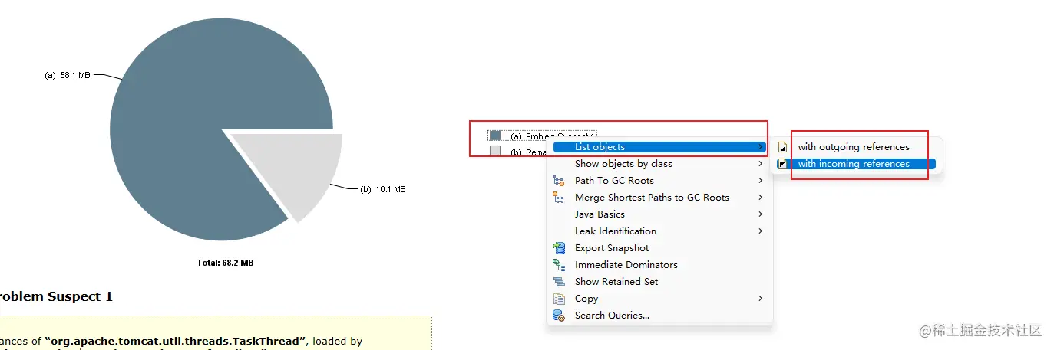Image resolution: width=1054 pixels, height=350 pixels.
Task: Choose with incoming references
Action: tap(855, 164)
